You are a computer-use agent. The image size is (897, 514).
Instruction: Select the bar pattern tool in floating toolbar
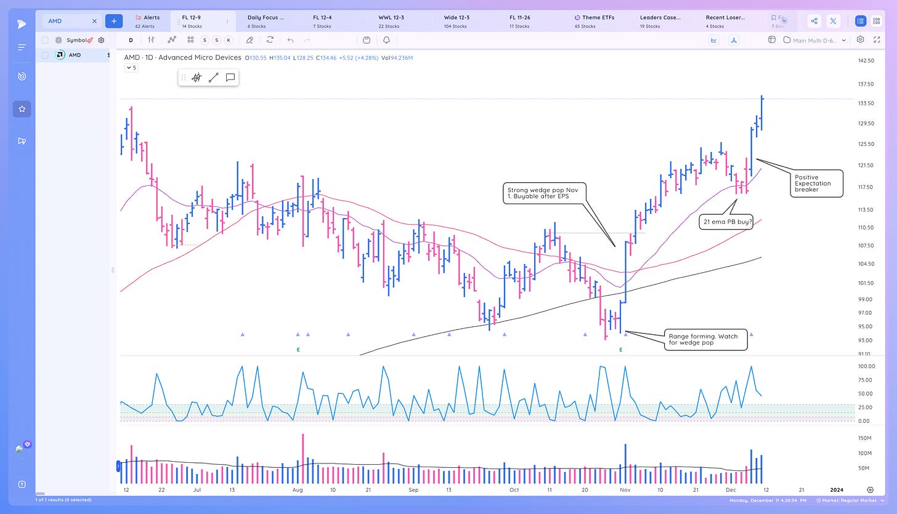pos(197,78)
